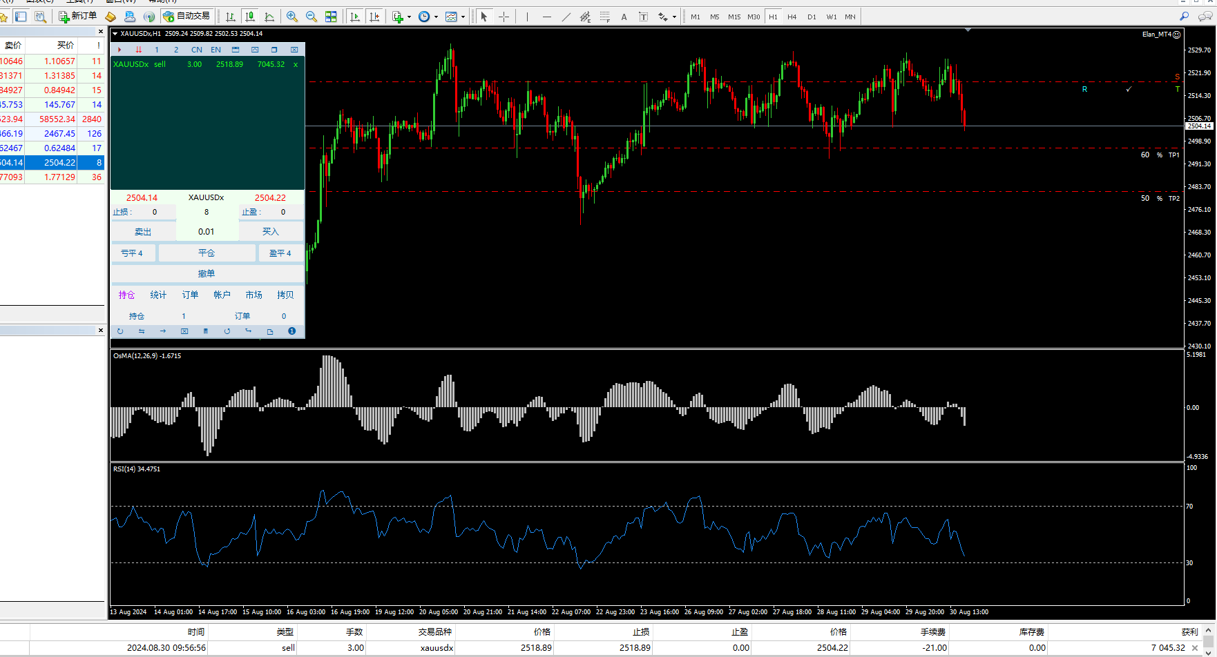Select the equidistant channel tool
1217x657 pixels.
point(586,17)
